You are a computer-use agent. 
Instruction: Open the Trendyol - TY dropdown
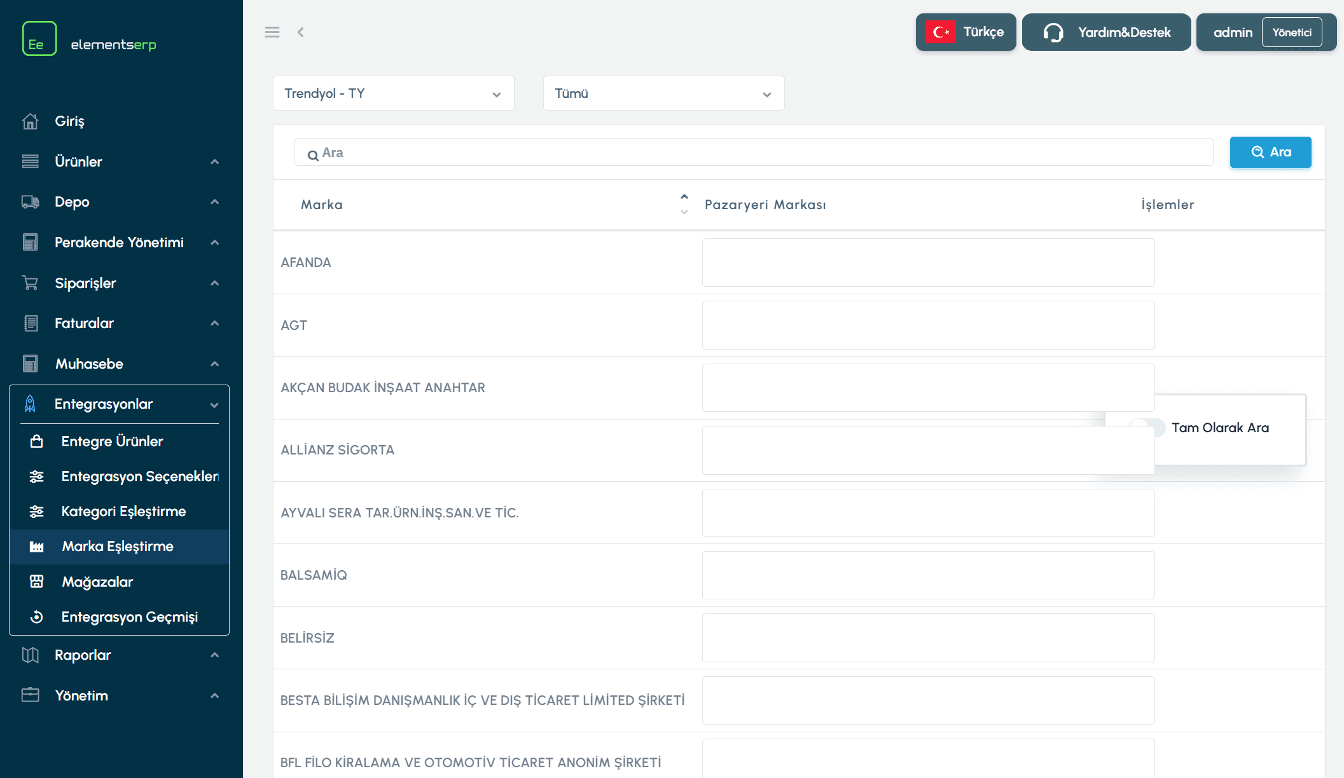pyautogui.click(x=393, y=93)
